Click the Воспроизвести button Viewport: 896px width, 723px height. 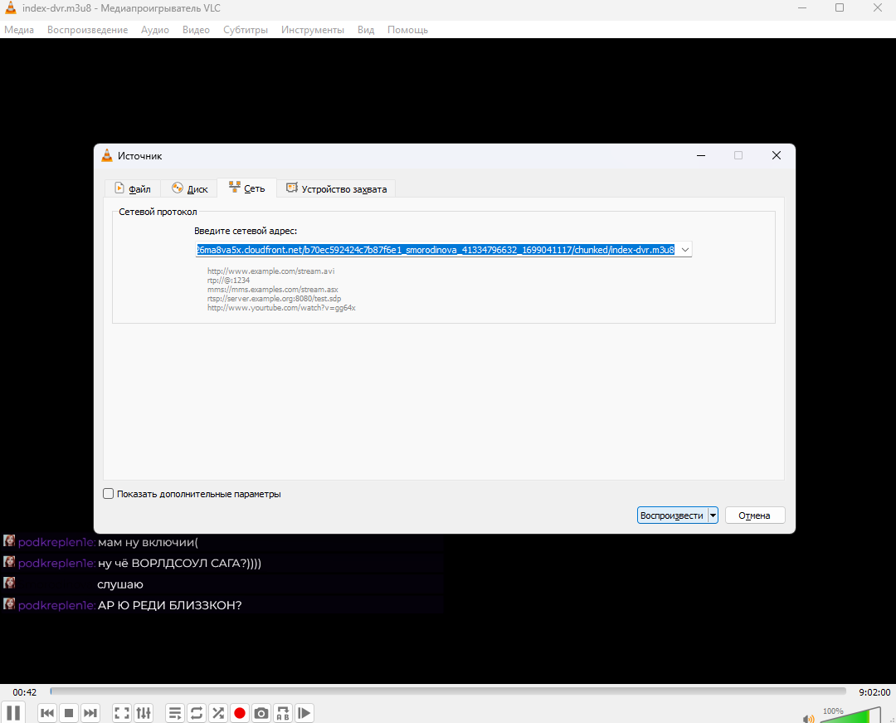click(x=672, y=515)
